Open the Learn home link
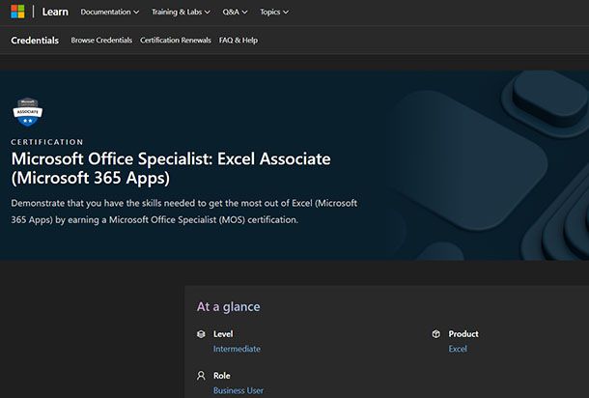Image resolution: width=589 pixels, height=398 pixels. point(55,12)
